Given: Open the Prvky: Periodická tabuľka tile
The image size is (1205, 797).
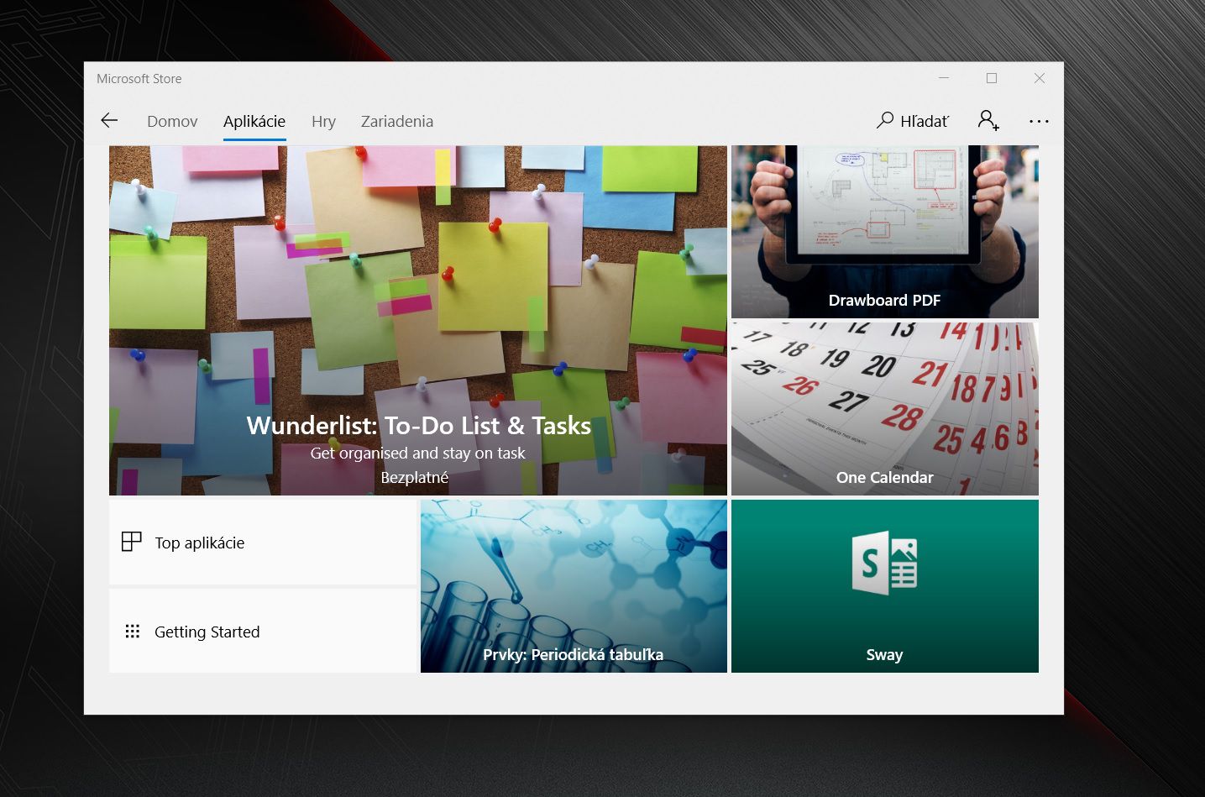Looking at the screenshot, I should tap(574, 586).
